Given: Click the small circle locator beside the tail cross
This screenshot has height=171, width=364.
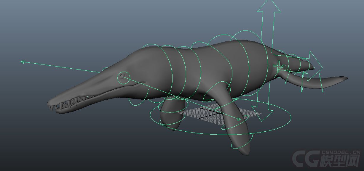Looking at the screenshot, I should click(x=284, y=67).
